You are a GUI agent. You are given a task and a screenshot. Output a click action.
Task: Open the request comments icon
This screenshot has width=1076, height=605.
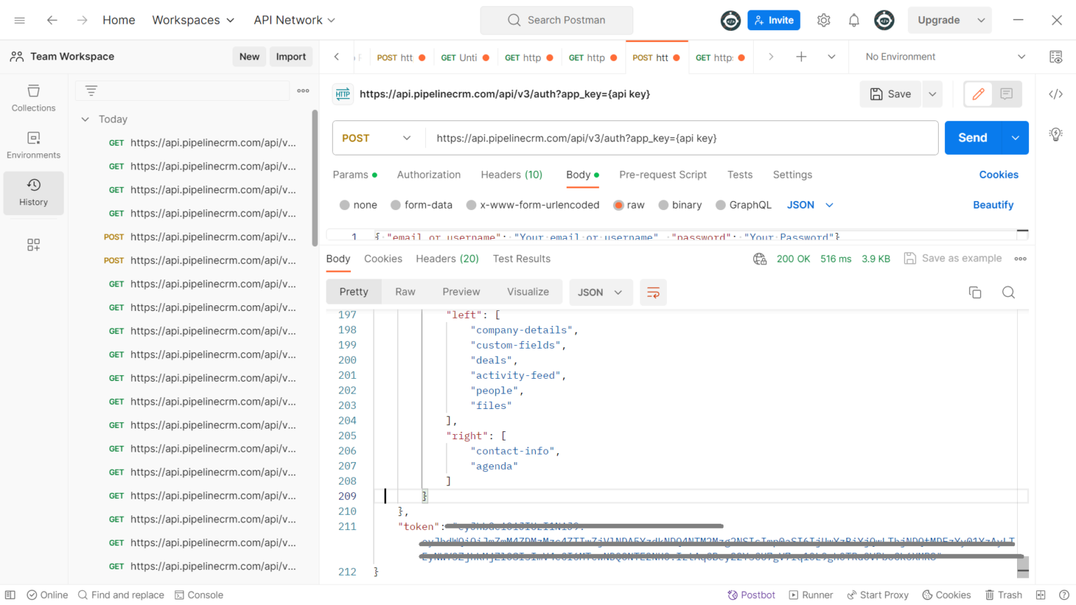click(x=1007, y=94)
